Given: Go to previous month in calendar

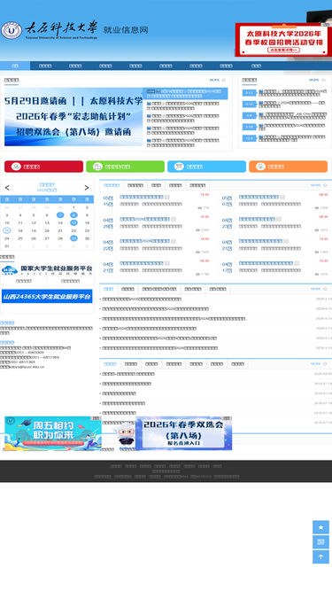Looking at the screenshot, I should click(7, 188).
